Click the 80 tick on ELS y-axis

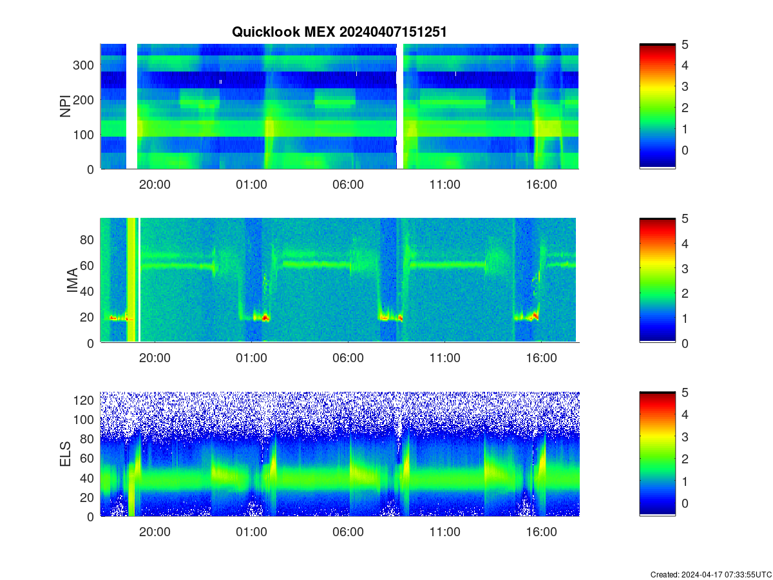point(88,439)
